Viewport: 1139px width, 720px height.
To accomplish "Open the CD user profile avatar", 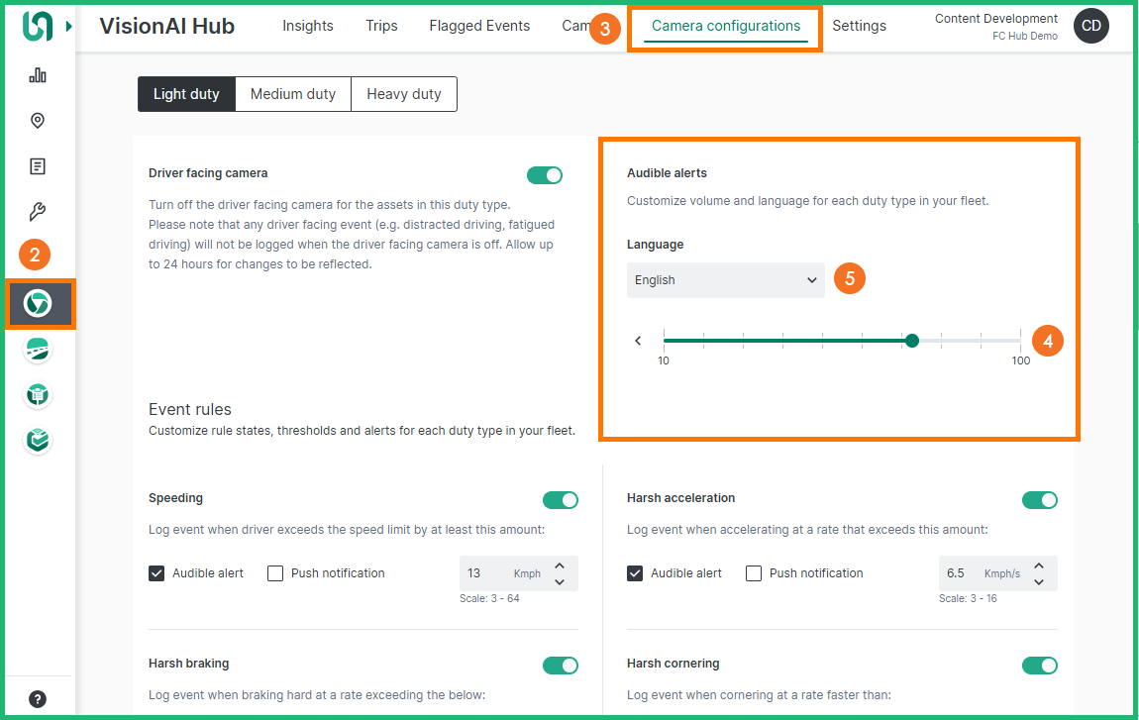I will [1090, 27].
